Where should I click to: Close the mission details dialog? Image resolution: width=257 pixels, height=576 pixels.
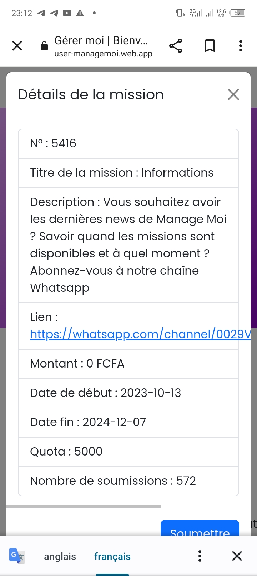pos(233,95)
